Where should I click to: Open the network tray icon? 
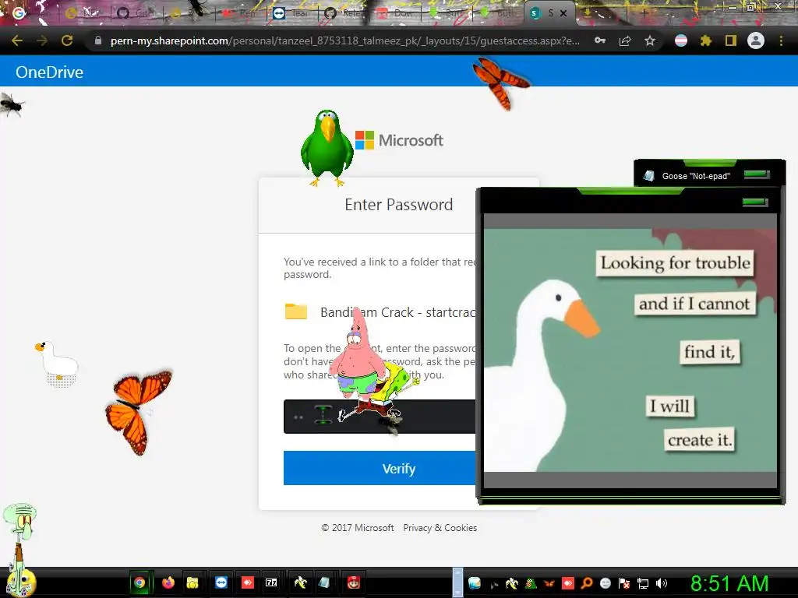(x=643, y=583)
